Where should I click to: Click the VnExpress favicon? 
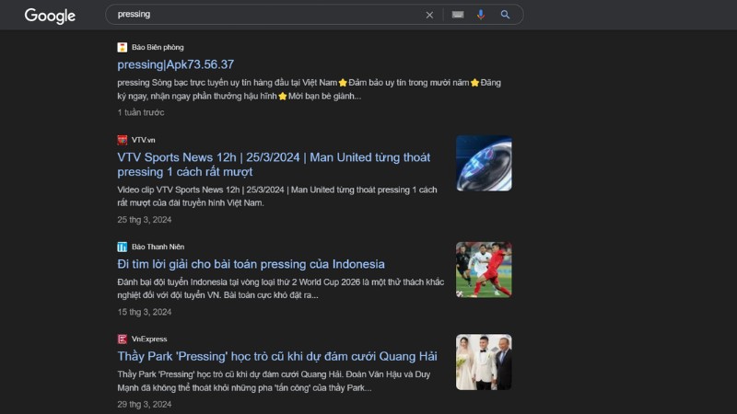click(123, 339)
